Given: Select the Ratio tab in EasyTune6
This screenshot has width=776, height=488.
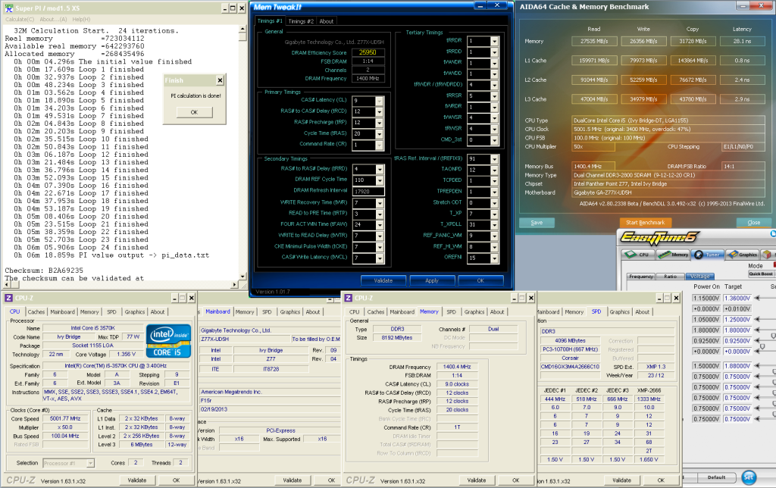Looking at the screenshot, I should [x=670, y=276].
